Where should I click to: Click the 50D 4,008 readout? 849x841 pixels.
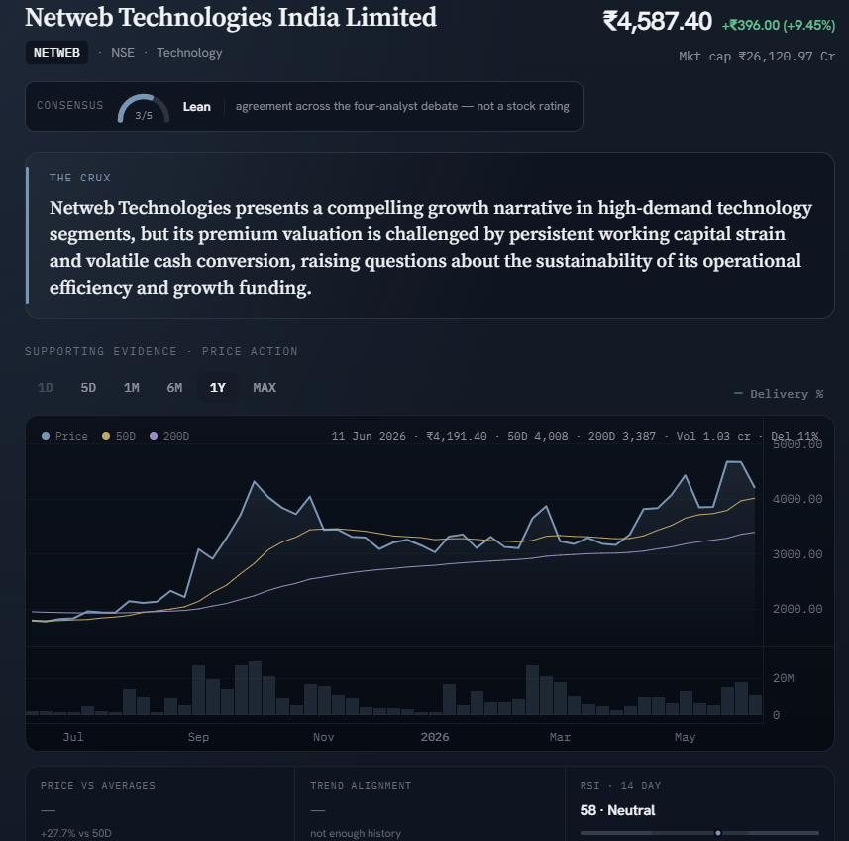(x=538, y=436)
